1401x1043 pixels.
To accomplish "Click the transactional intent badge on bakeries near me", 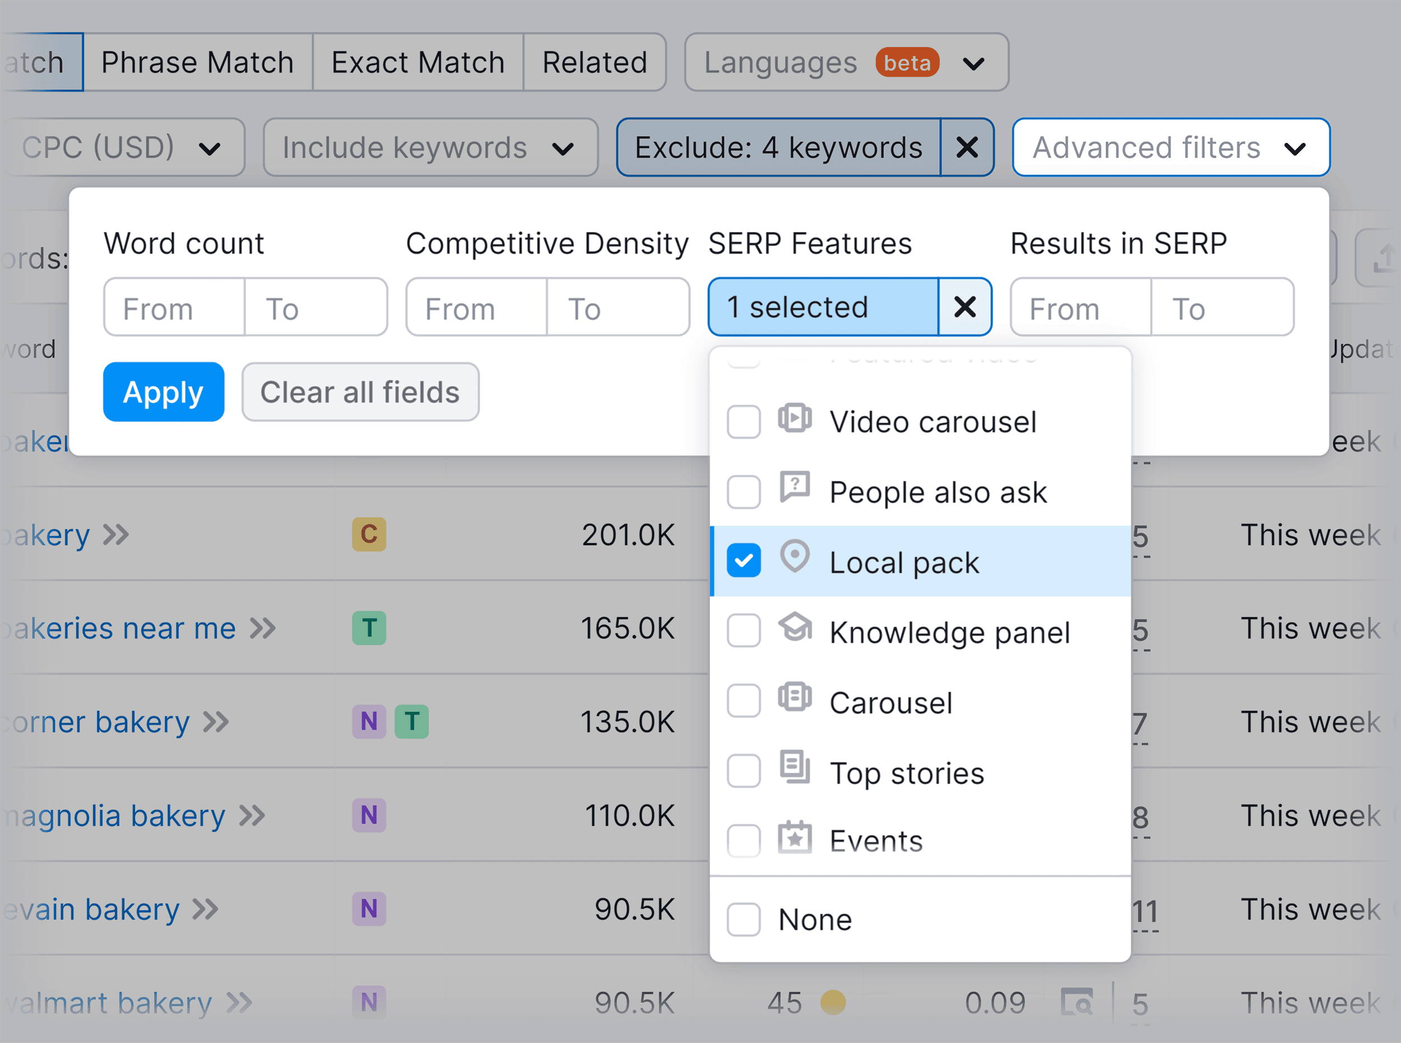I will tap(368, 628).
